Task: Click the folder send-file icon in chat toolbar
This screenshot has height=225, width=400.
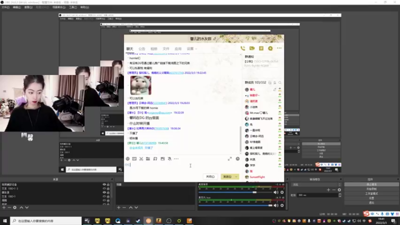Action: click(148, 158)
